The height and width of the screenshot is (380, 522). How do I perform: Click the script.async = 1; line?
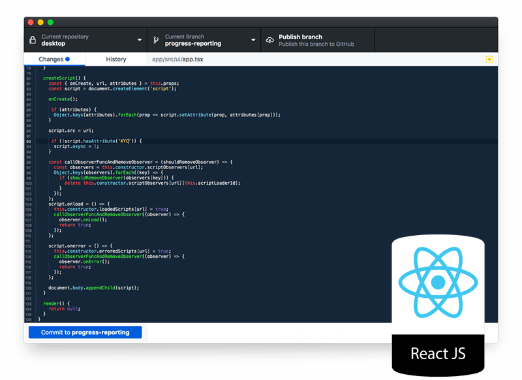pos(76,146)
